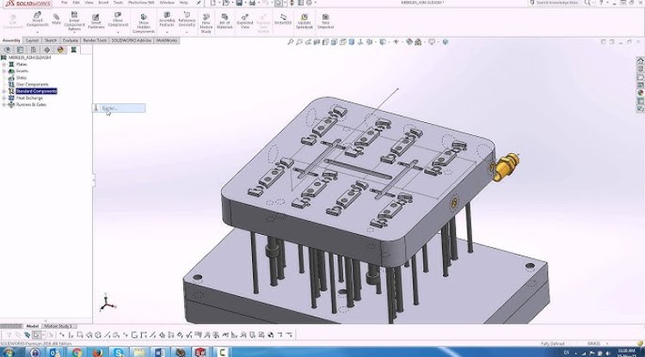Open Assembly Features tool
The width and height of the screenshot is (645, 357).
coord(167,20)
